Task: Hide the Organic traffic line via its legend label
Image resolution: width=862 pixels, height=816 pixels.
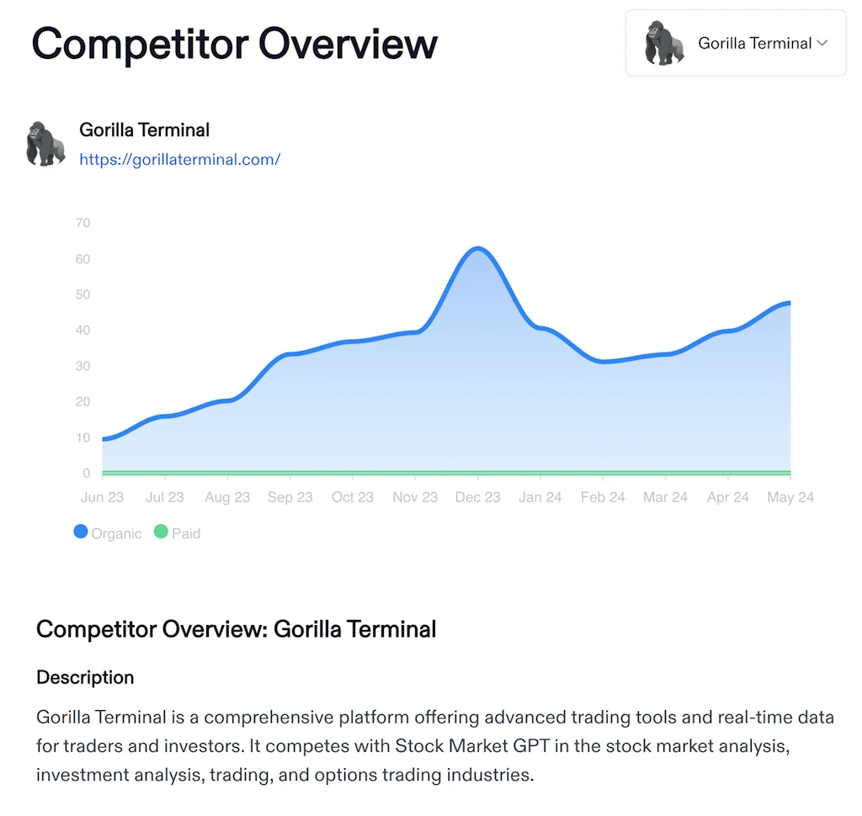Action: [x=116, y=533]
